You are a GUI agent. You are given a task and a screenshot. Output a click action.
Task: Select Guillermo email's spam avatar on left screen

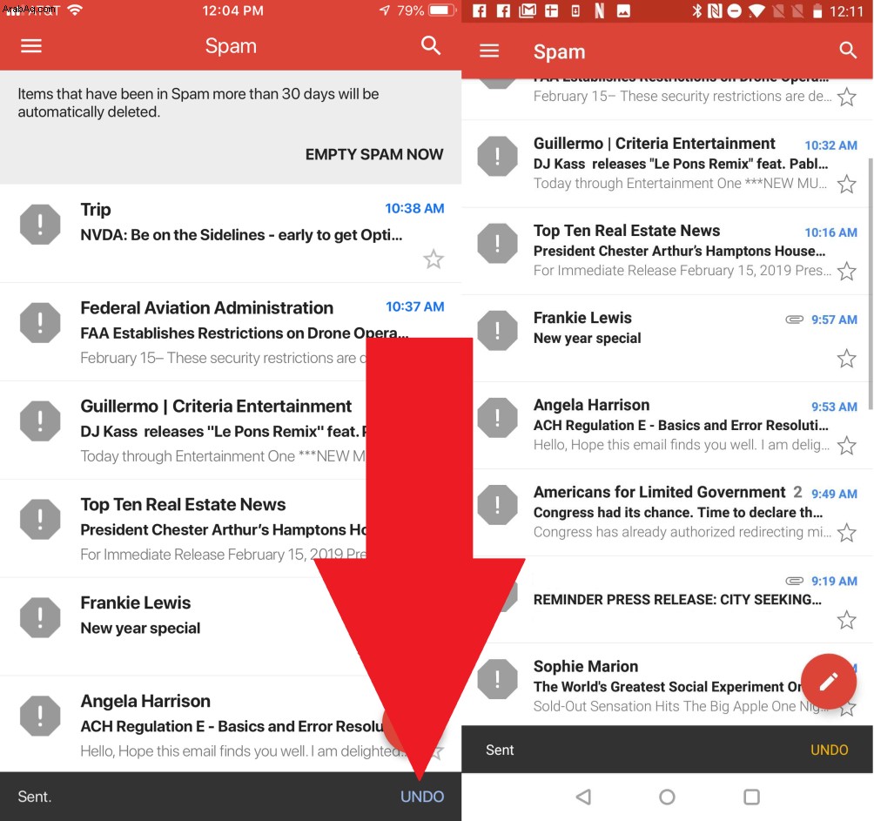[40, 421]
